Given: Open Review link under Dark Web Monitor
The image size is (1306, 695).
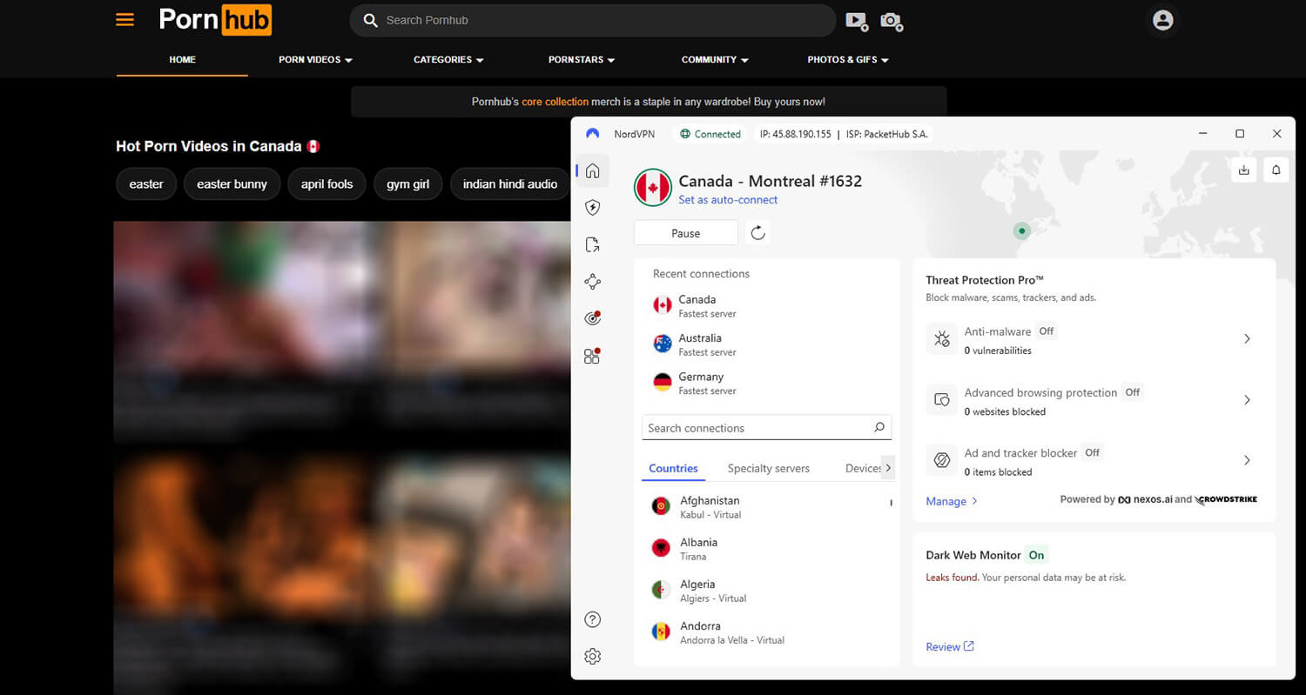Looking at the screenshot, I should 950,646.
